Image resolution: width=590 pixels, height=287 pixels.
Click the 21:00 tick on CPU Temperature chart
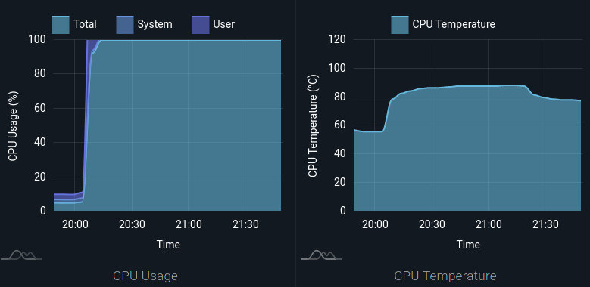[x=489, y=225]
